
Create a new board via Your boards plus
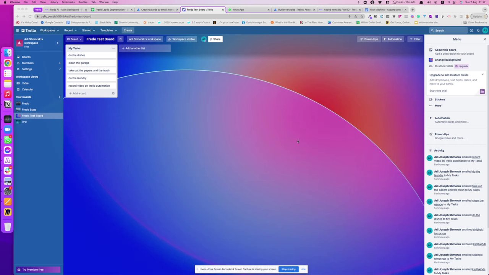click(59, 97)
